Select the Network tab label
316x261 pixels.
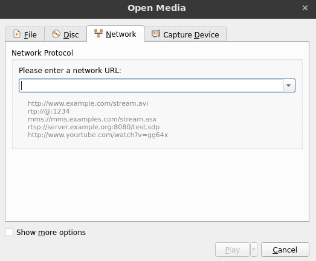point(121,34)
